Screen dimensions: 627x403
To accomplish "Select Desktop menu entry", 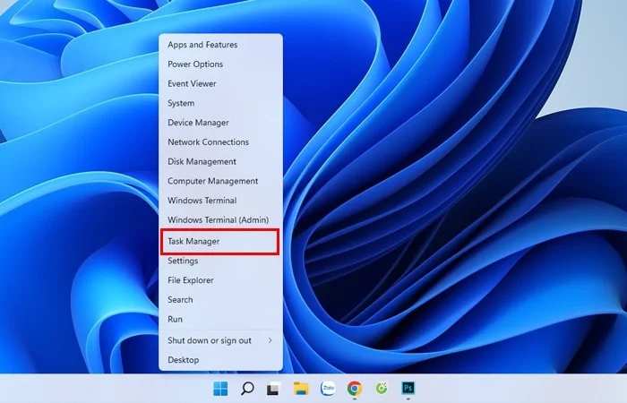I will click(220, 360).
